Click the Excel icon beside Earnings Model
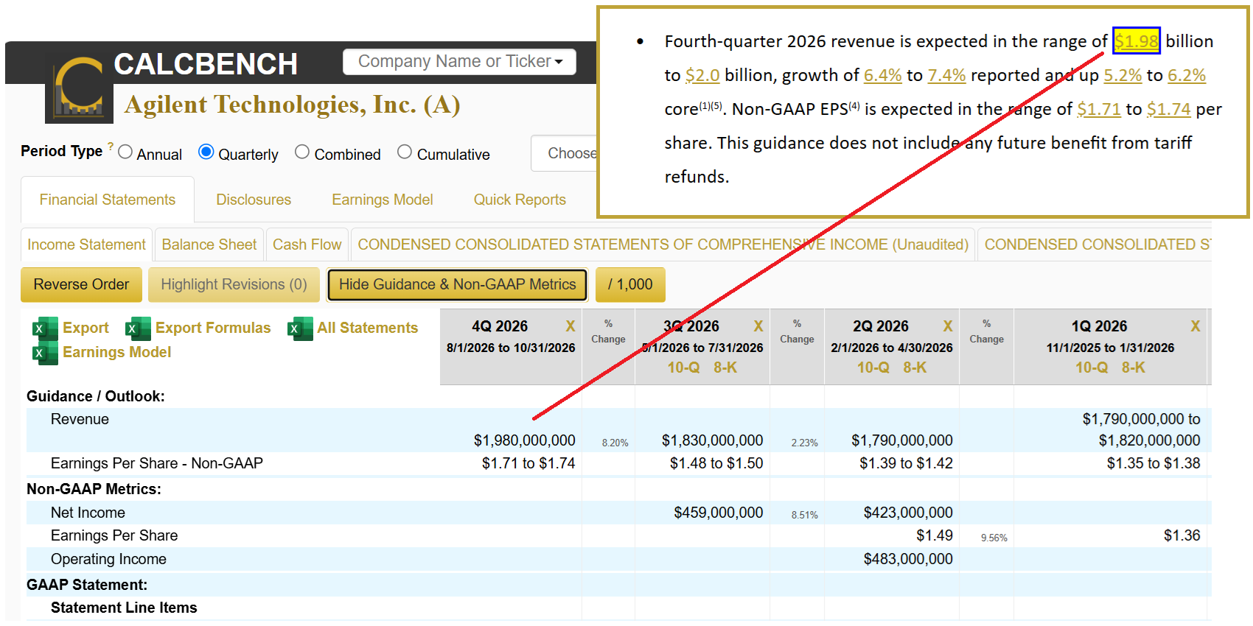Viewport: 1253px width, 626px height. [46, 353]
